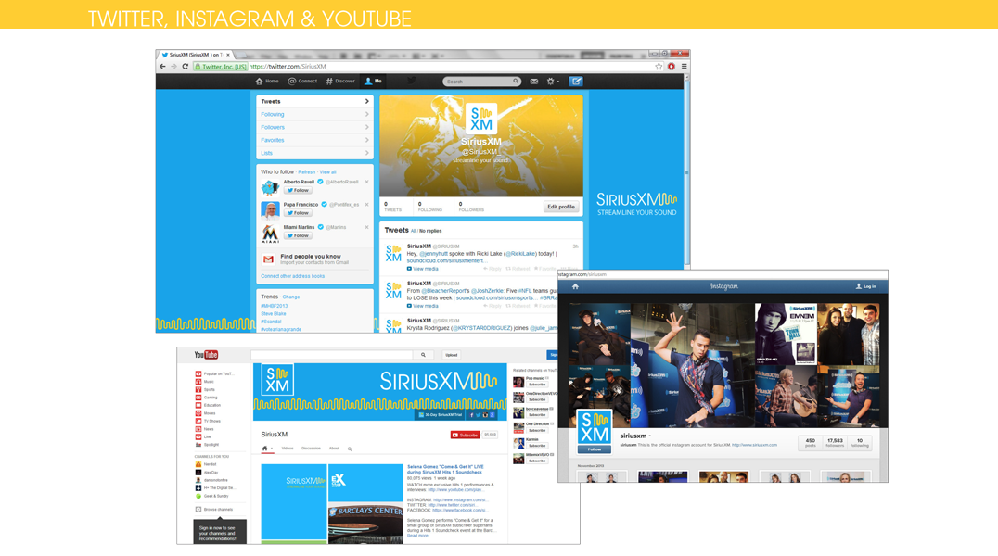Screen dimensions: 998x556
Task: Click the YouTube logo
Action: [206, 355]
